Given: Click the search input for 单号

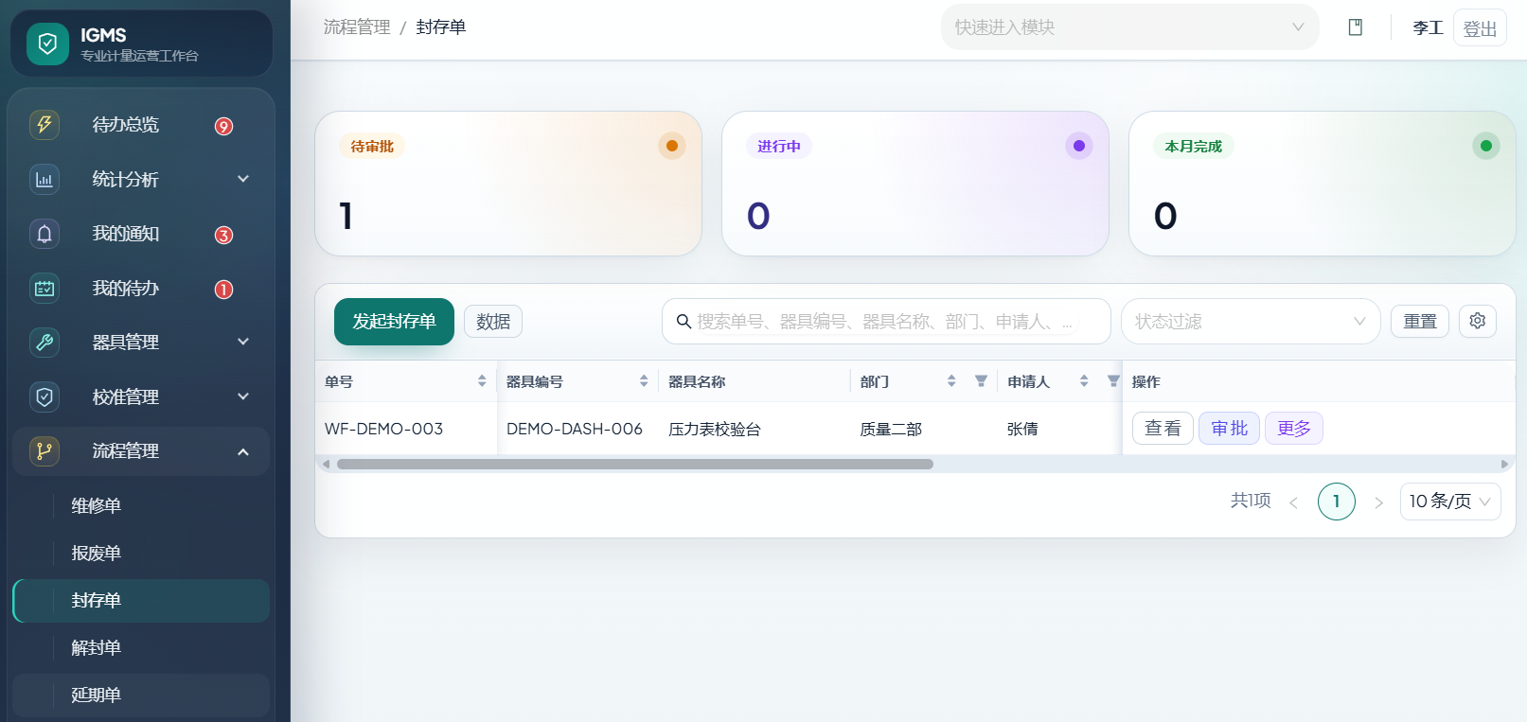Looking at the screenshot, I should point(886,322).
